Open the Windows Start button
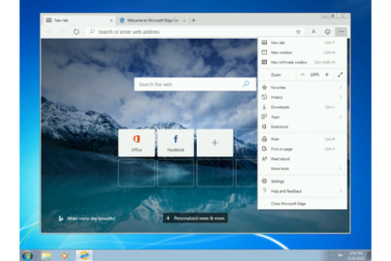The height and width of the screenshot is (261, 391). pyautogui.click(x=28, y=255)
